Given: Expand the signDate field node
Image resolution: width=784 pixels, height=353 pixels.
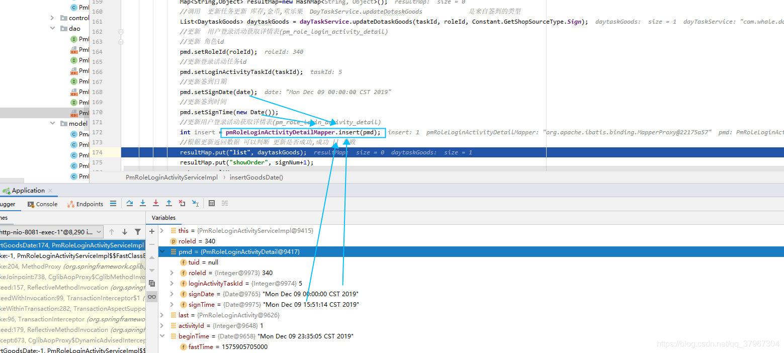Looking at the screenshot, I should coord(172,294).
